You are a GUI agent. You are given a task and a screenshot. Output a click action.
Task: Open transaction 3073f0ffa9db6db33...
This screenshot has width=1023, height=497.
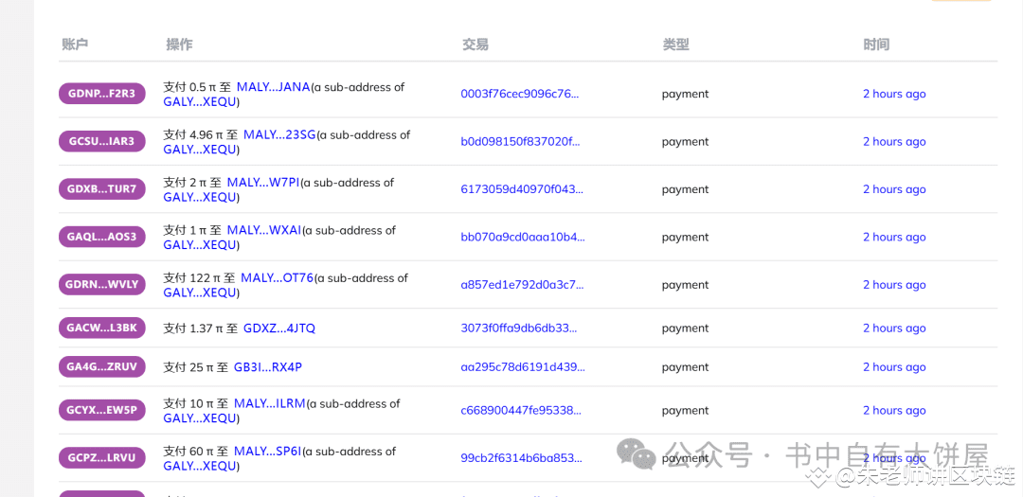tap(519, 328)
